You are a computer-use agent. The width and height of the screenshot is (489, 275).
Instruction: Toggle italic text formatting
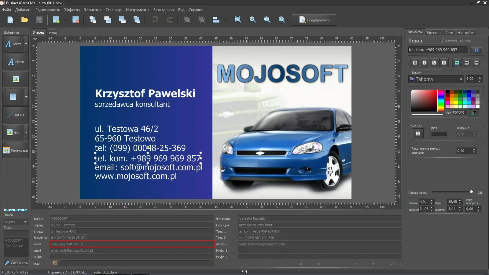(425, 63)
